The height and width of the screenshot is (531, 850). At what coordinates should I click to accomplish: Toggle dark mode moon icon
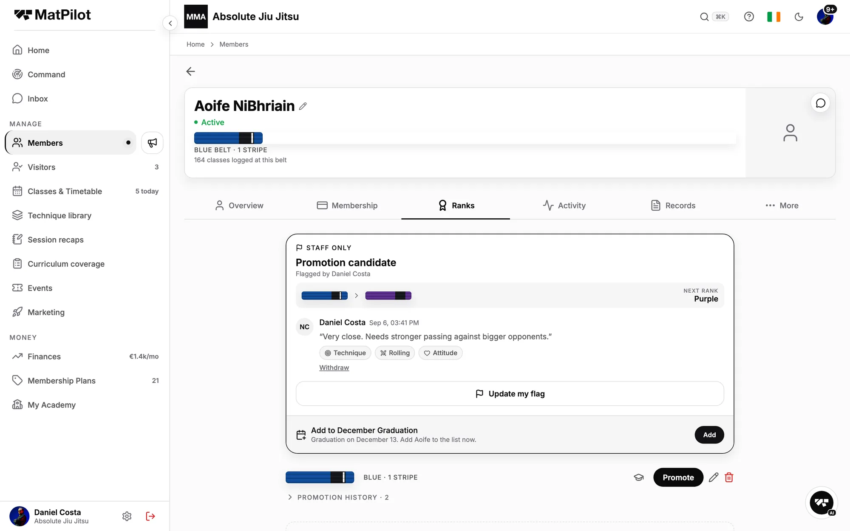[x=799, y=17]
